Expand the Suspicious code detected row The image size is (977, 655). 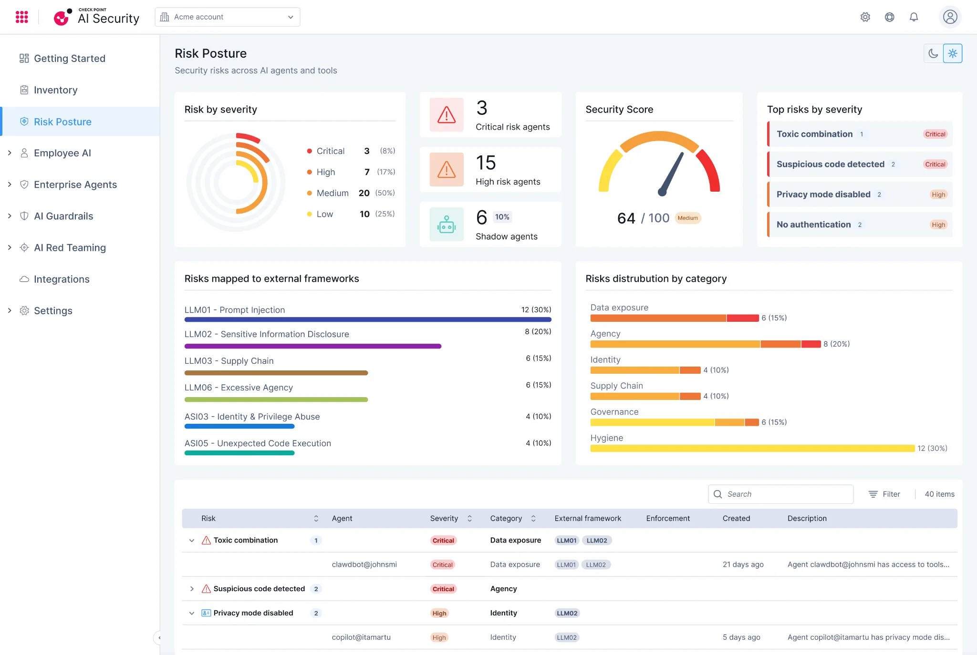click(192, 589)
